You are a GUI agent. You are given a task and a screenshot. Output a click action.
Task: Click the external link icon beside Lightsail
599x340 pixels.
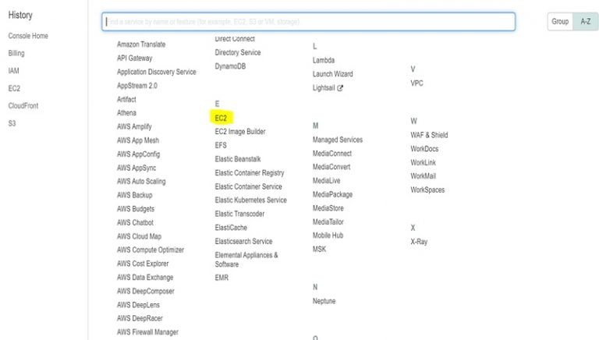[340, 88]
